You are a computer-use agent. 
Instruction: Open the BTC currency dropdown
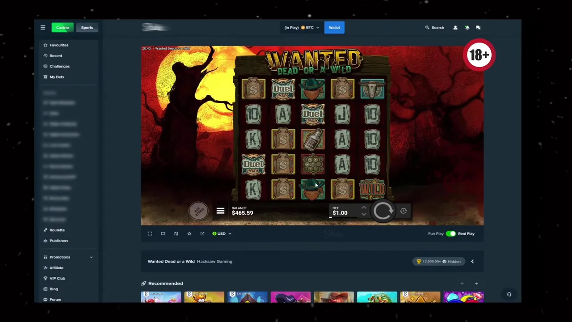(x=302, y=28)
